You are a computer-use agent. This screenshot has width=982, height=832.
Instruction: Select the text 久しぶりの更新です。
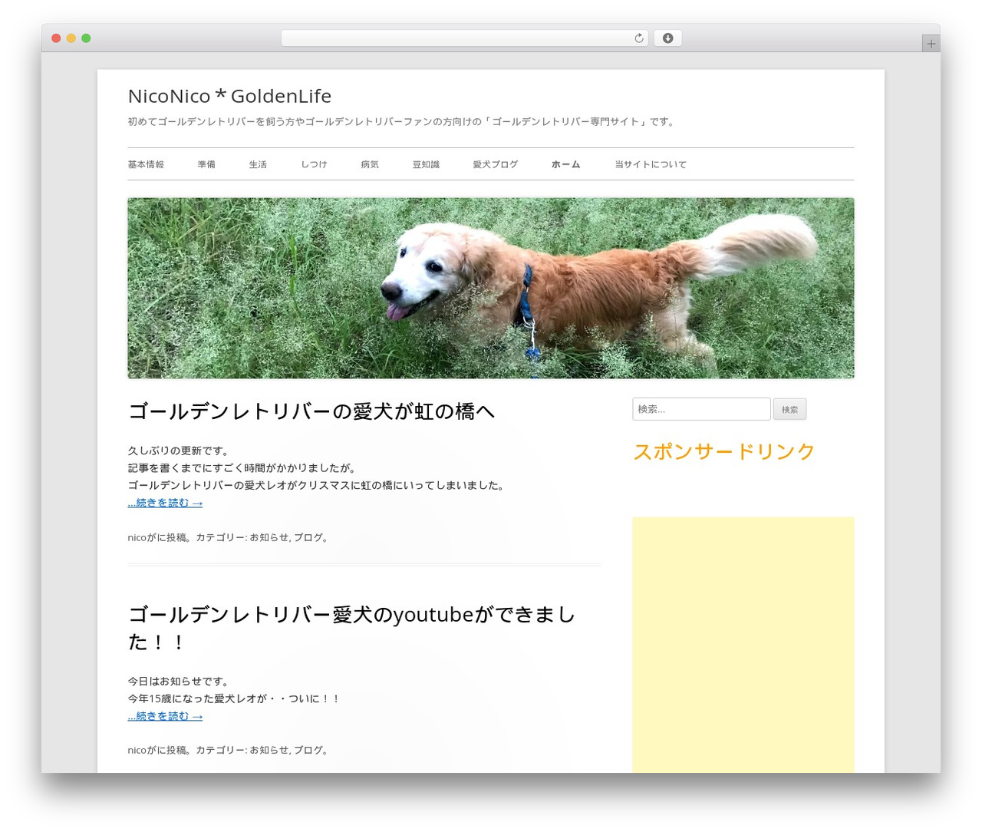coord(180,451)
